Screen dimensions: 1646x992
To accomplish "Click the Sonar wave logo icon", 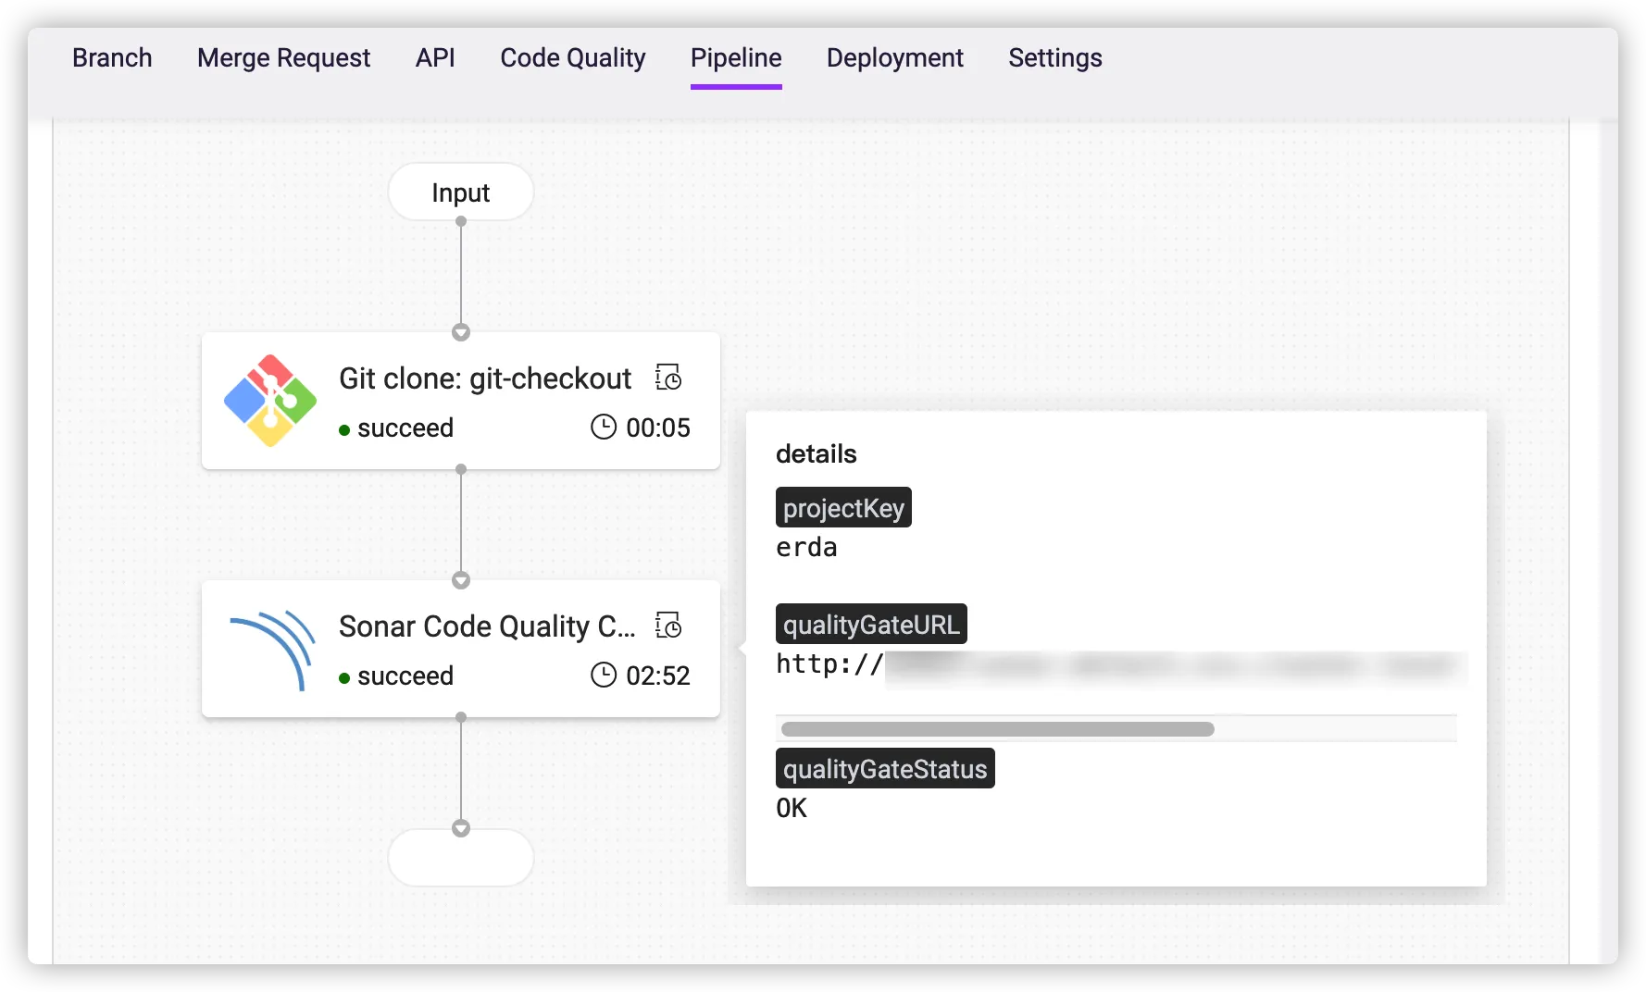I will point(272,650).
